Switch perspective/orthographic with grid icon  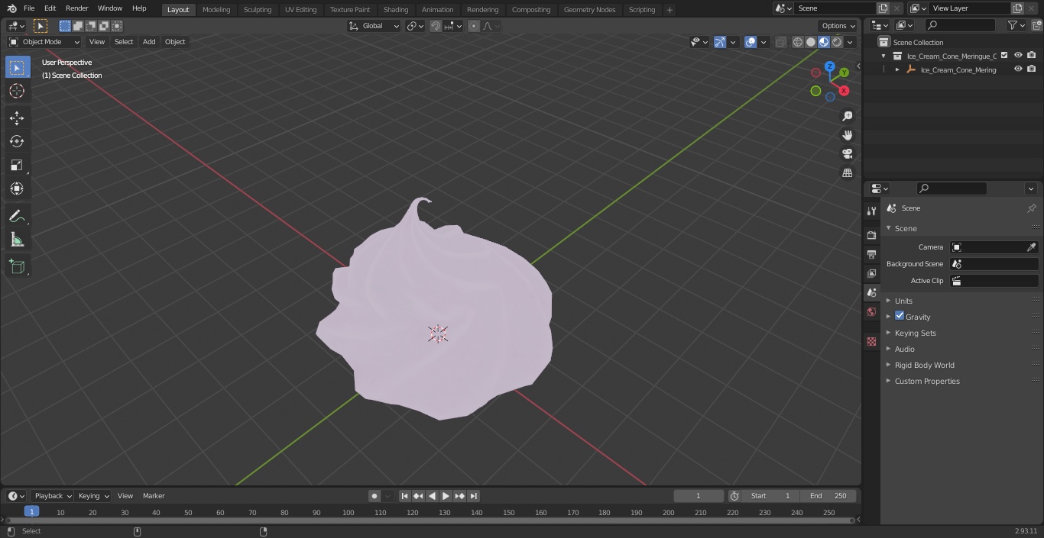pyautogui.click(x=848, y=172)
